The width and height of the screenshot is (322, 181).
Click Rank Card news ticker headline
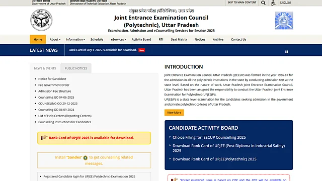tap(103, 50)
